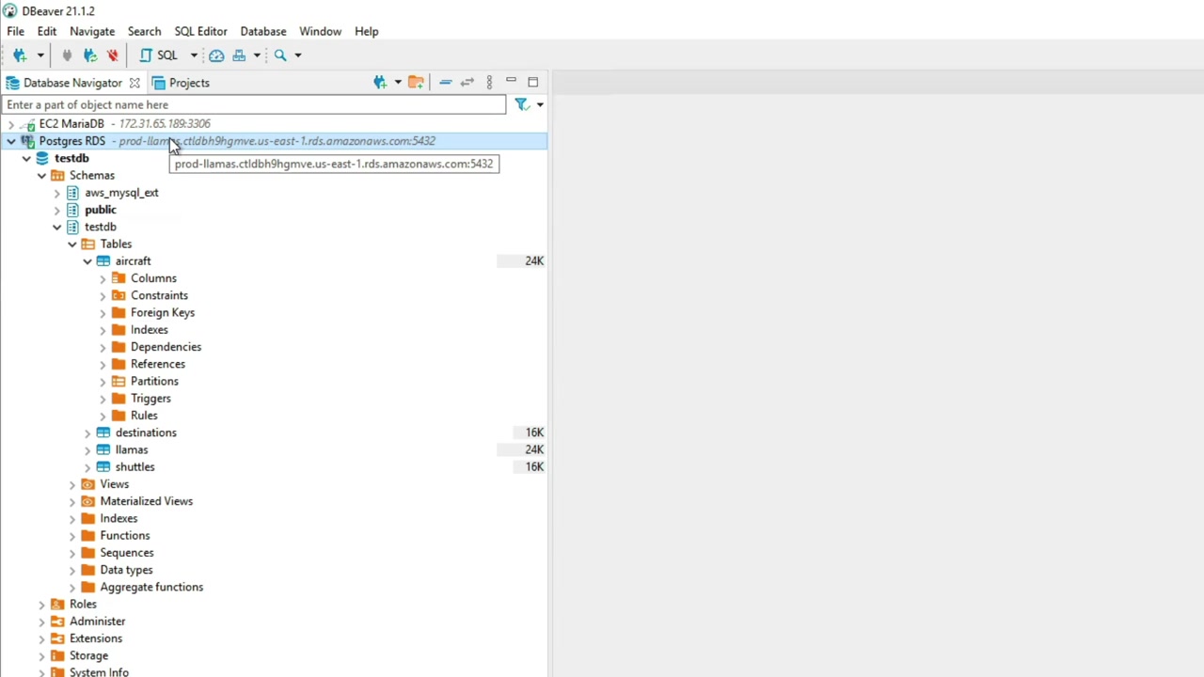Open the Help menu
Viewport: 1204px width, 677px height.
click(x=367, y=31)
